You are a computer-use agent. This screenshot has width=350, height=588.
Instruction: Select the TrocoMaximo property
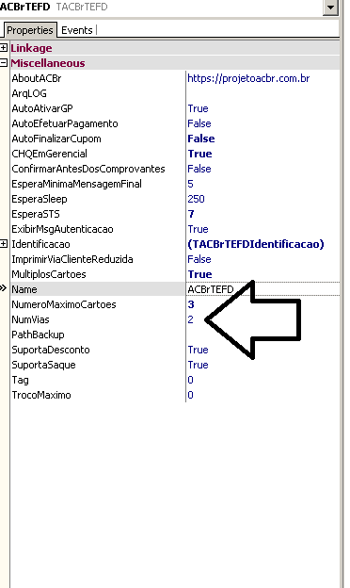tap(41, 395)
